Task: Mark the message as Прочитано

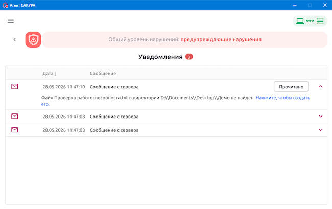Action: tap(291, 86)
